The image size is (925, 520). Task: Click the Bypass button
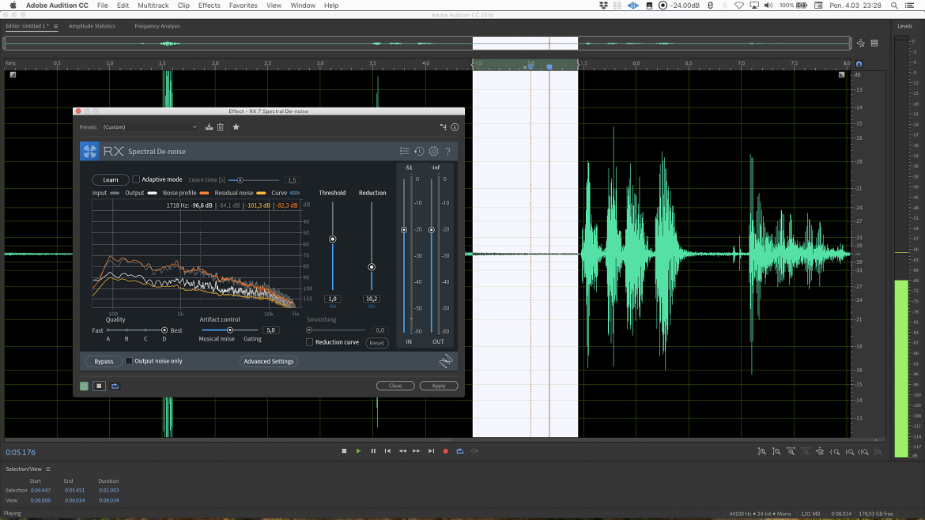(x=104, y=361)
